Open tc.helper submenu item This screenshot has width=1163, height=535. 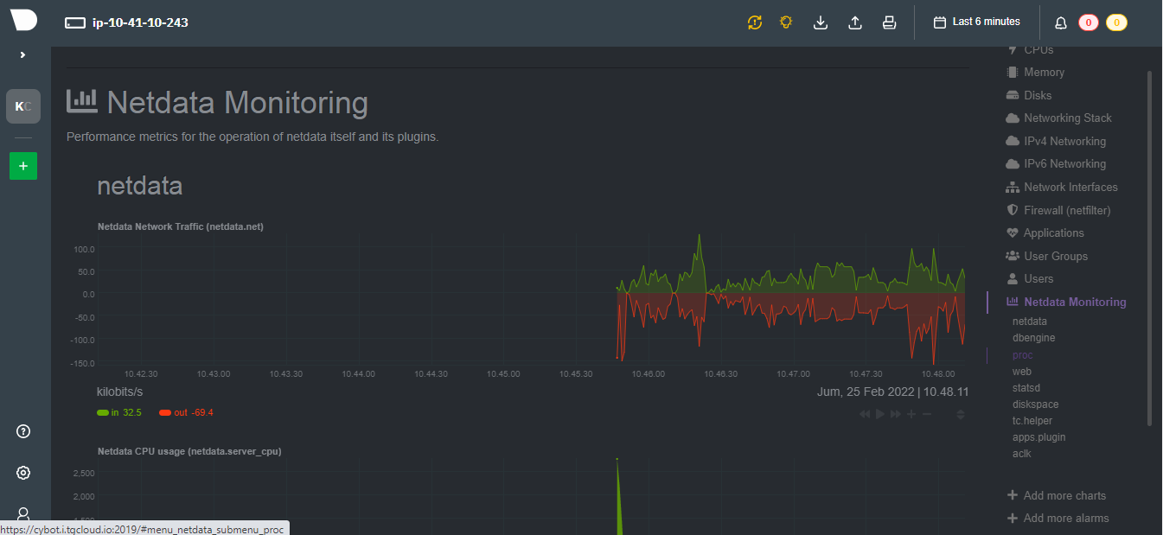click(x=1032, y=421)
